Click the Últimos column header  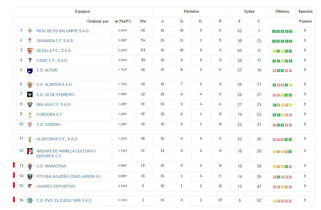tap(282, 11)
